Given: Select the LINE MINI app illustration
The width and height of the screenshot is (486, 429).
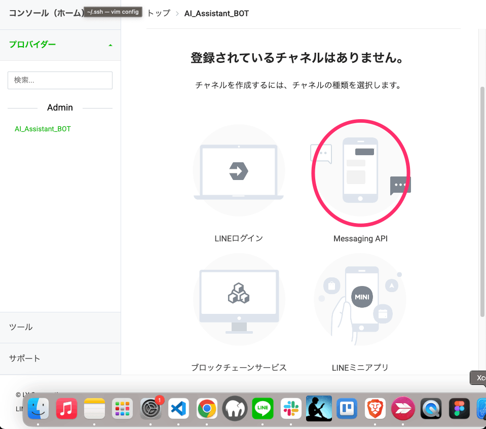Looking at the screenshot, I should coord(360,299).
